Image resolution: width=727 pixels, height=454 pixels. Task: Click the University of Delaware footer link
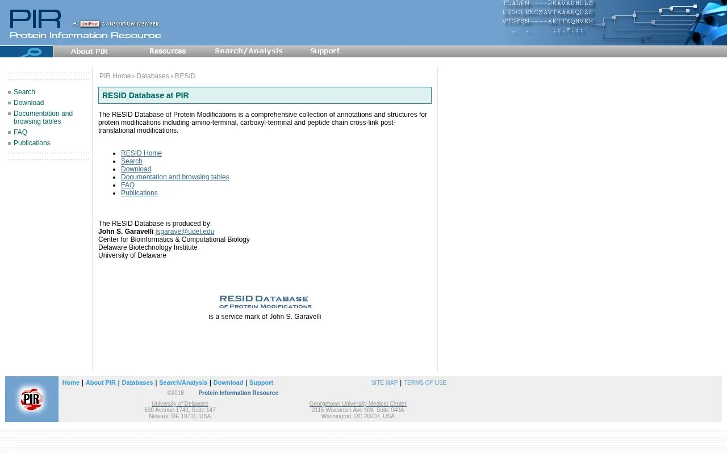[x=180, y=403]
